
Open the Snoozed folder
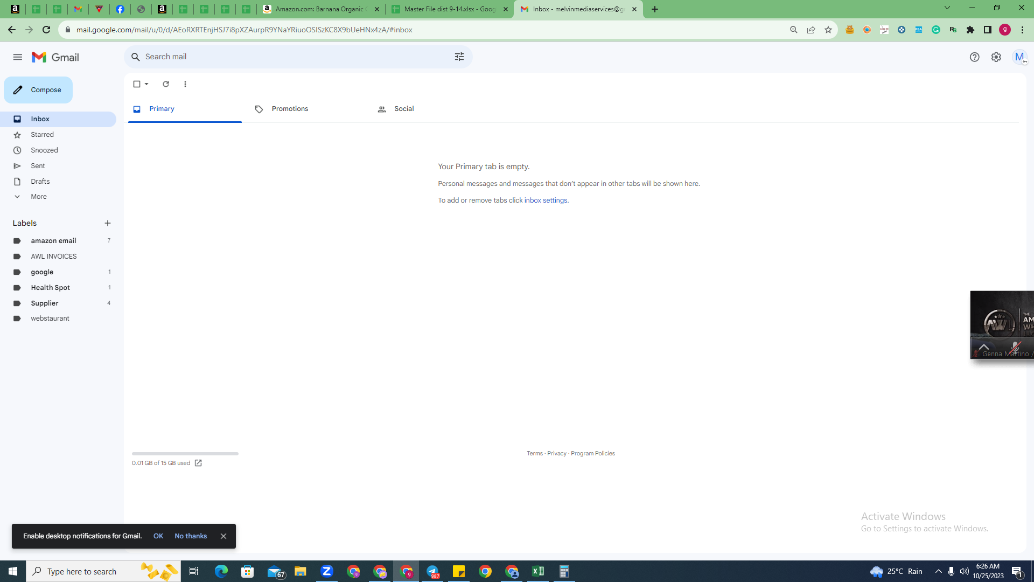[x=58, y=150]
